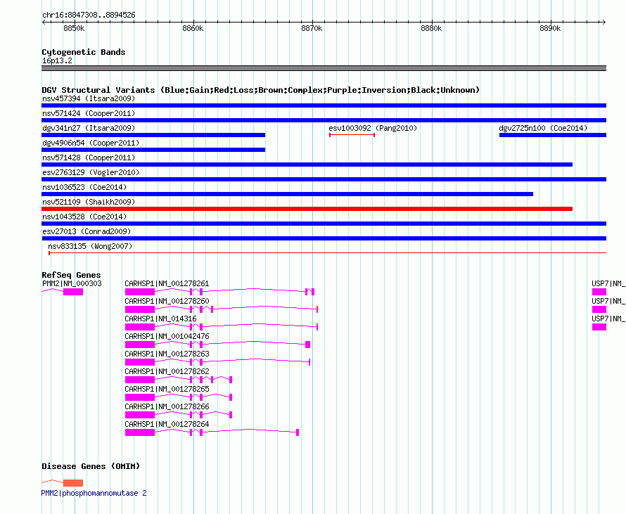Click the orange PMM2 disease gene glyph
The image size is (626, 514).
73,483
